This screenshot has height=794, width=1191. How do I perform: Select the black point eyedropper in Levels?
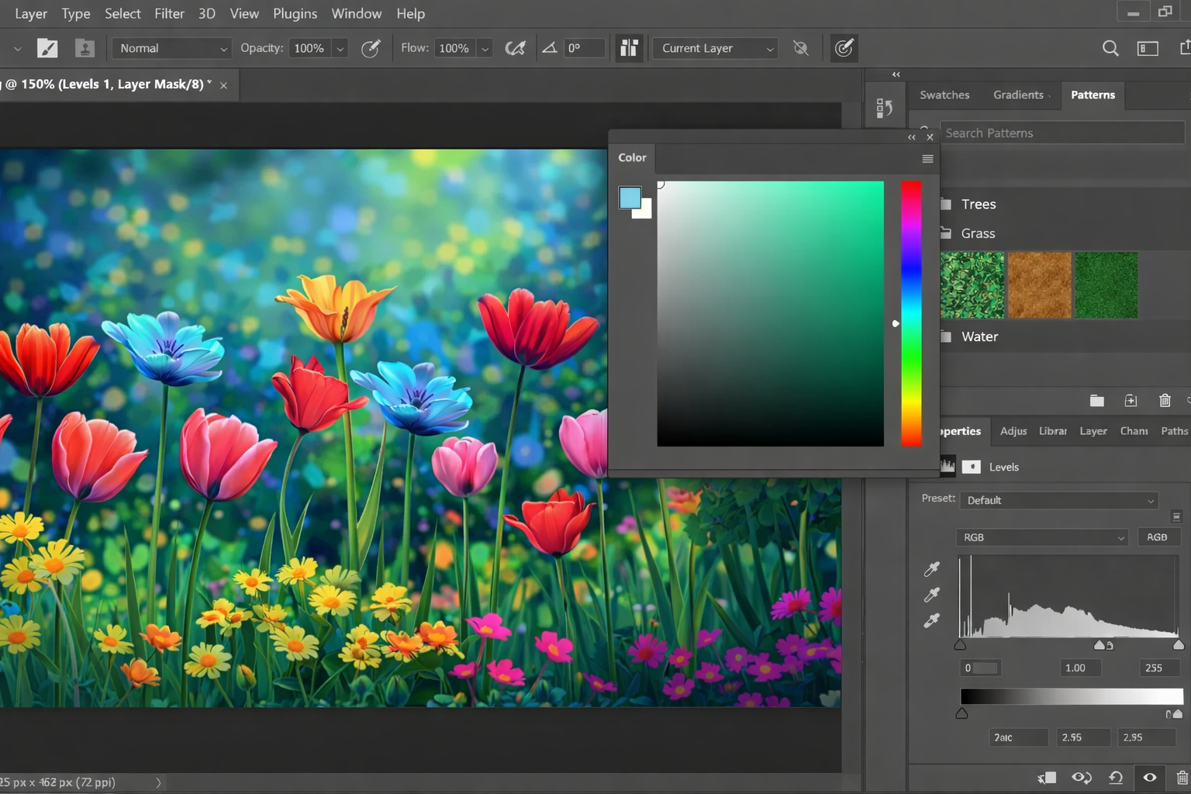[931, 568]
